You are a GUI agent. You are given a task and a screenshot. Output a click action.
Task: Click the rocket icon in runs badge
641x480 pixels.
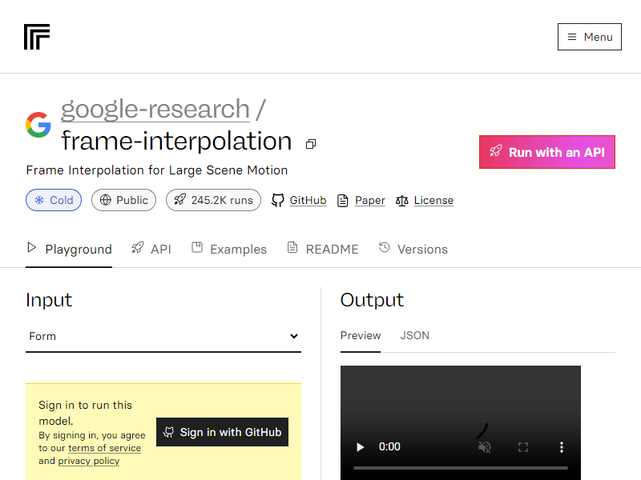[179, 199]
